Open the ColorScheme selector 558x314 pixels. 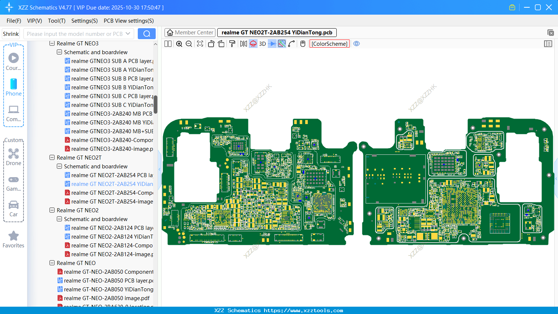329,44
